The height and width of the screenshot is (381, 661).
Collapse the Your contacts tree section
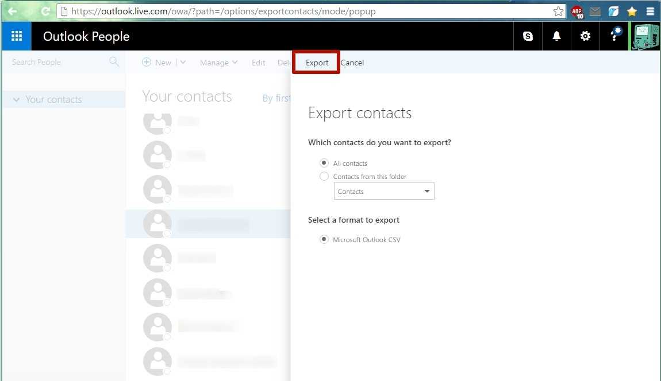click(16, 100)
